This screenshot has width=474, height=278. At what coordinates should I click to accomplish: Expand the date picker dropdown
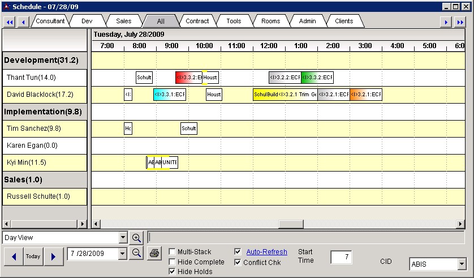123,254
